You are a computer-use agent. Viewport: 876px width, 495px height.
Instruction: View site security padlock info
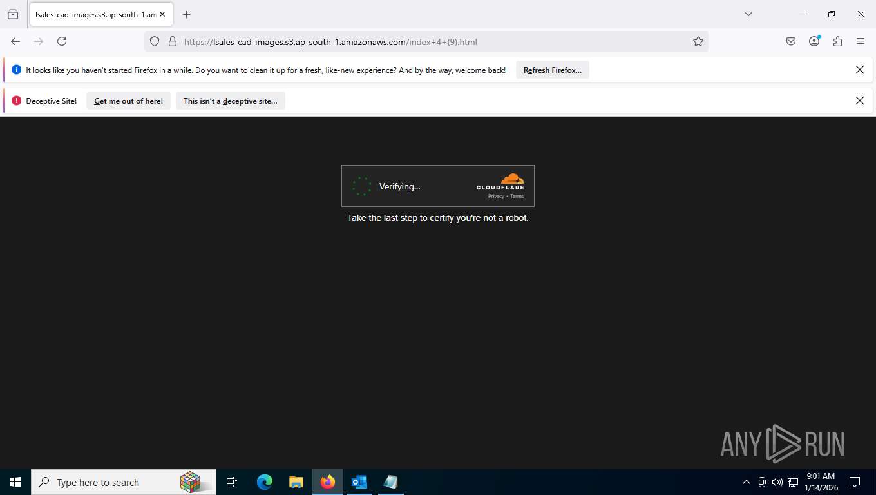pos(172,42)
